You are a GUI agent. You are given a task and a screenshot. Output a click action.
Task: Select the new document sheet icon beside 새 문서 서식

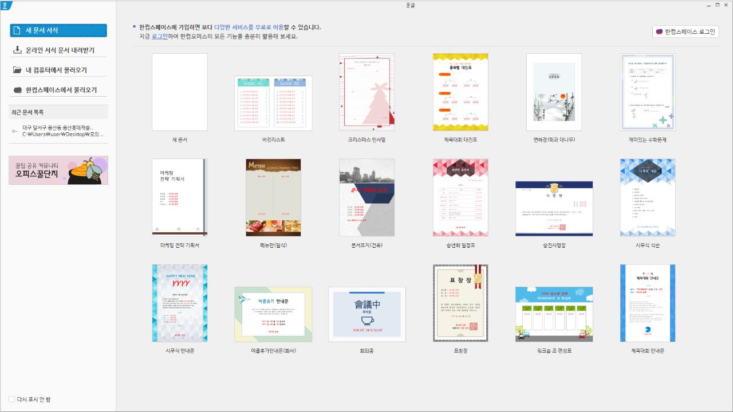17,30
